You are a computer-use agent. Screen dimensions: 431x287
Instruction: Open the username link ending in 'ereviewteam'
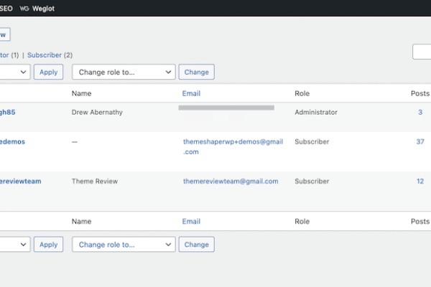pos(20,182)
